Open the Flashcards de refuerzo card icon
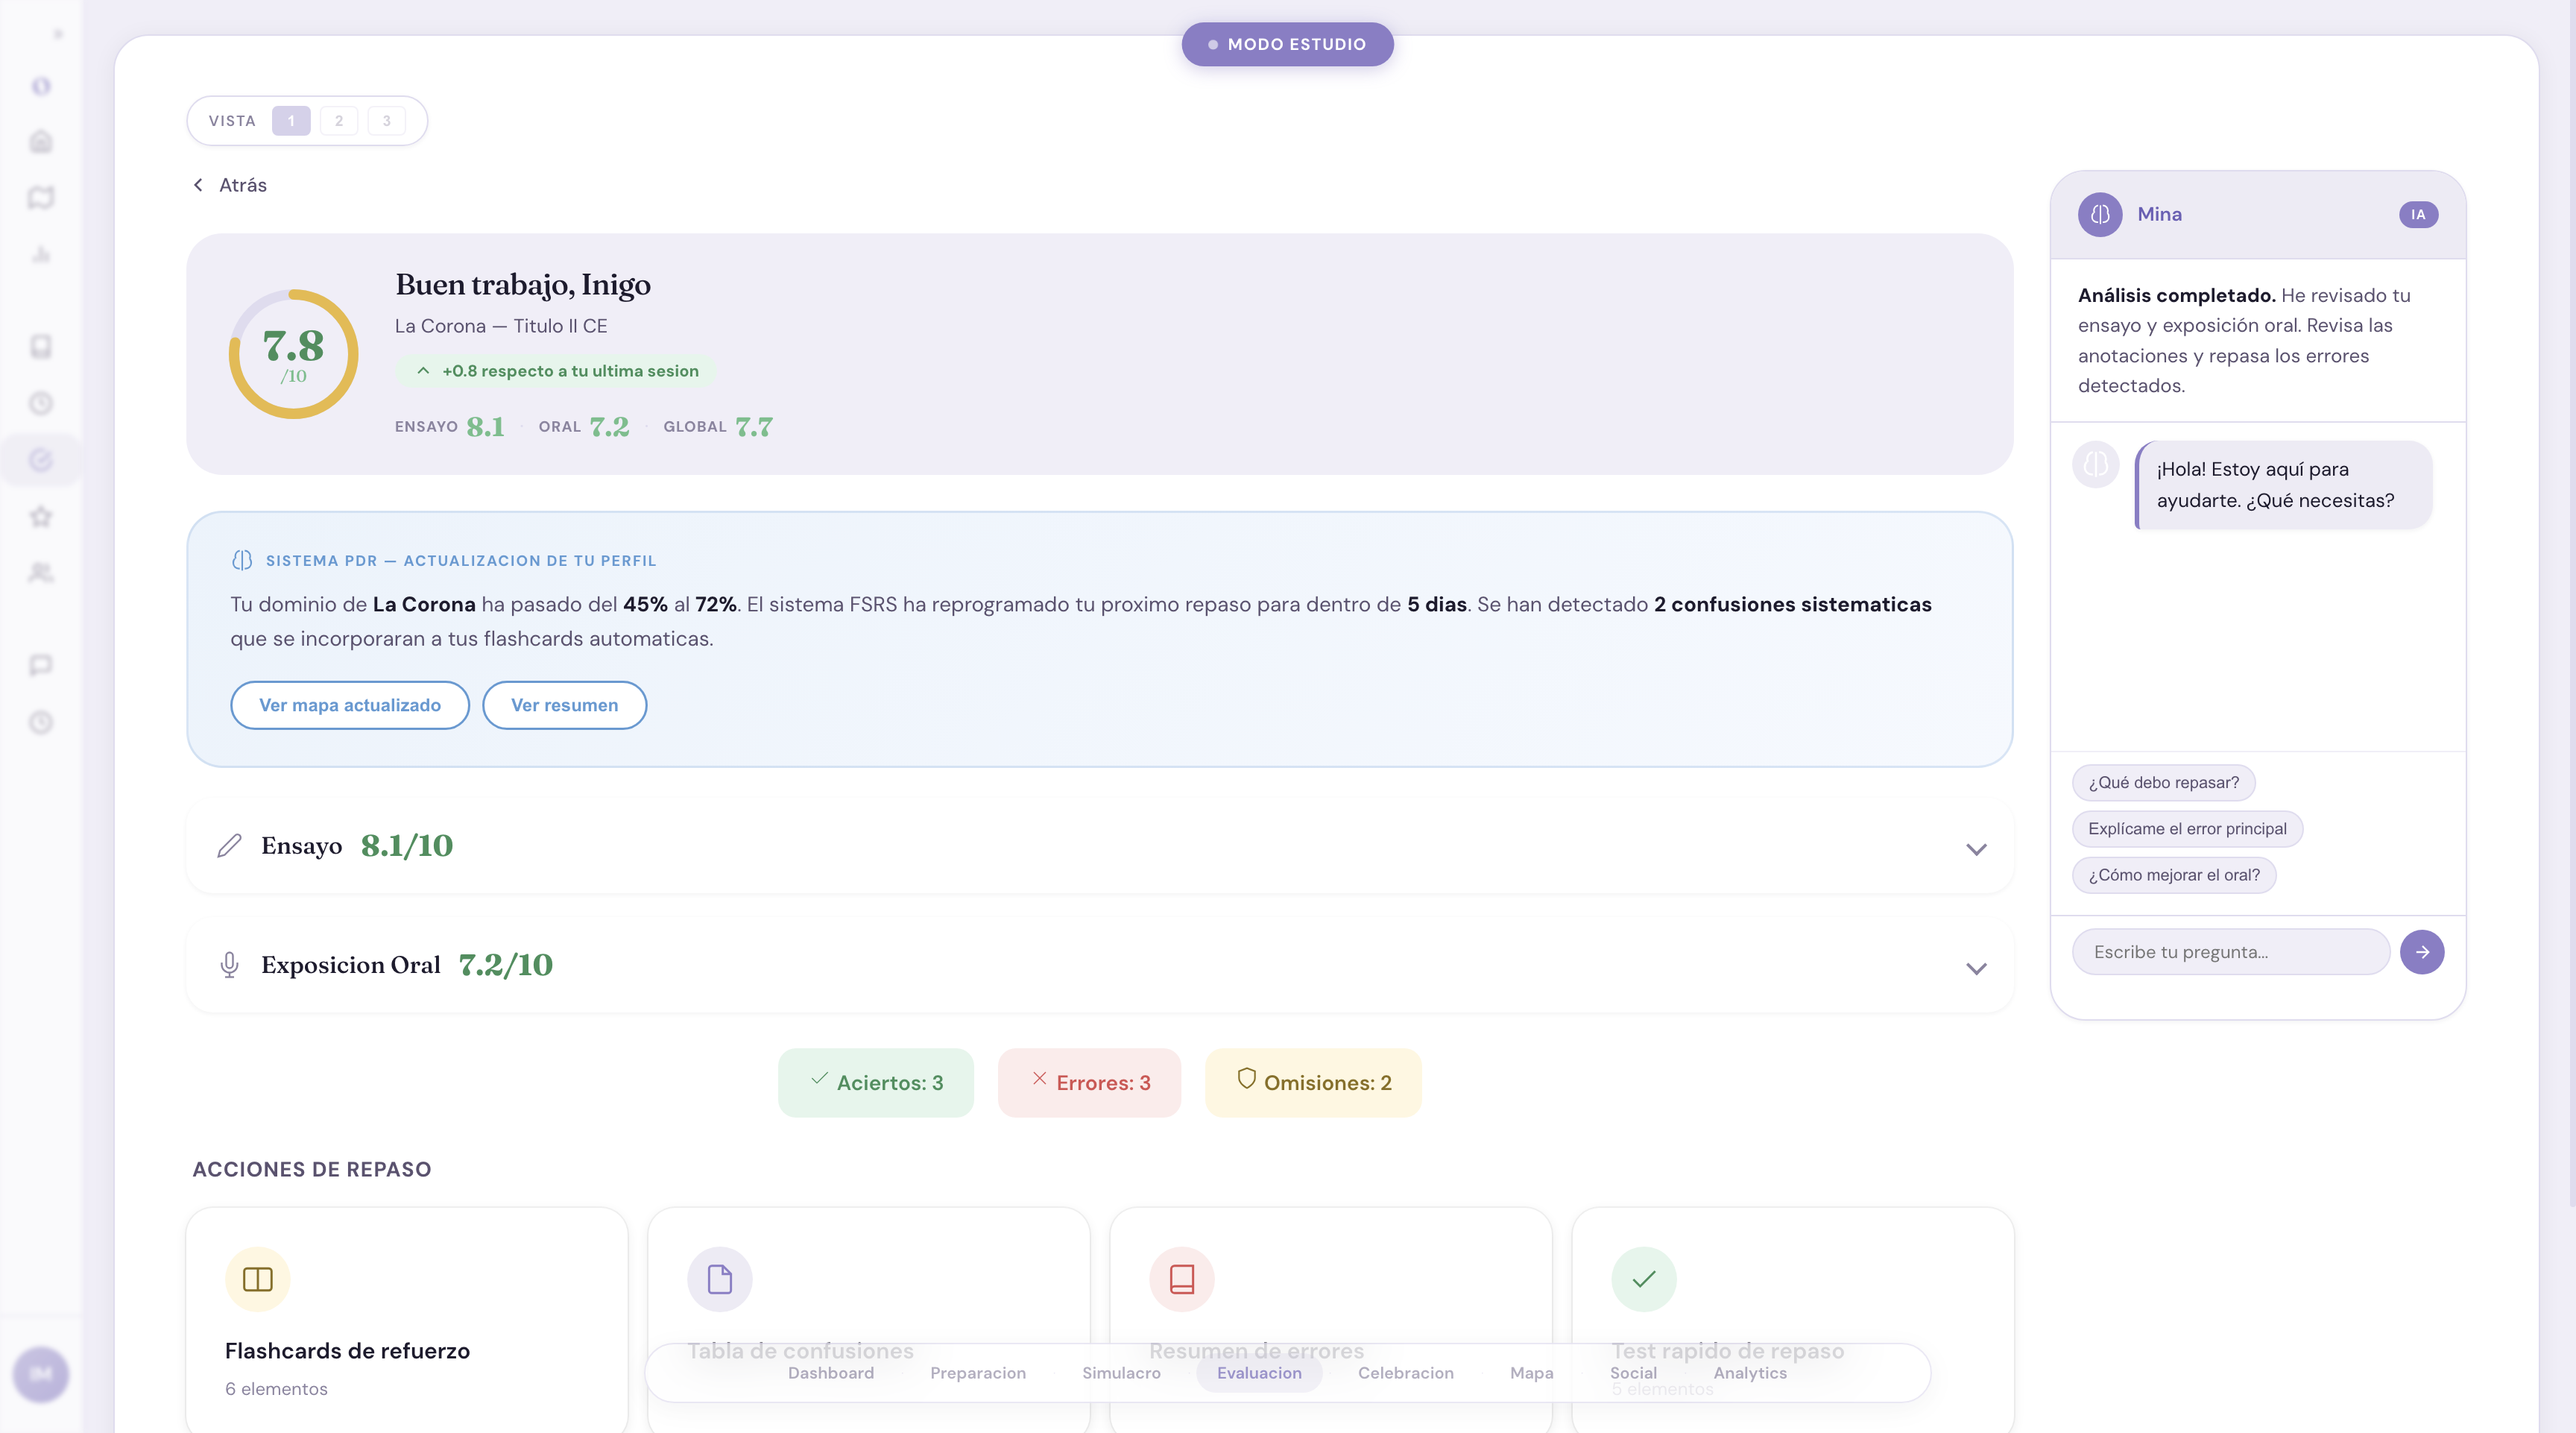2576x1433 pixels. pyautogui.click(x=258, y=1279)
